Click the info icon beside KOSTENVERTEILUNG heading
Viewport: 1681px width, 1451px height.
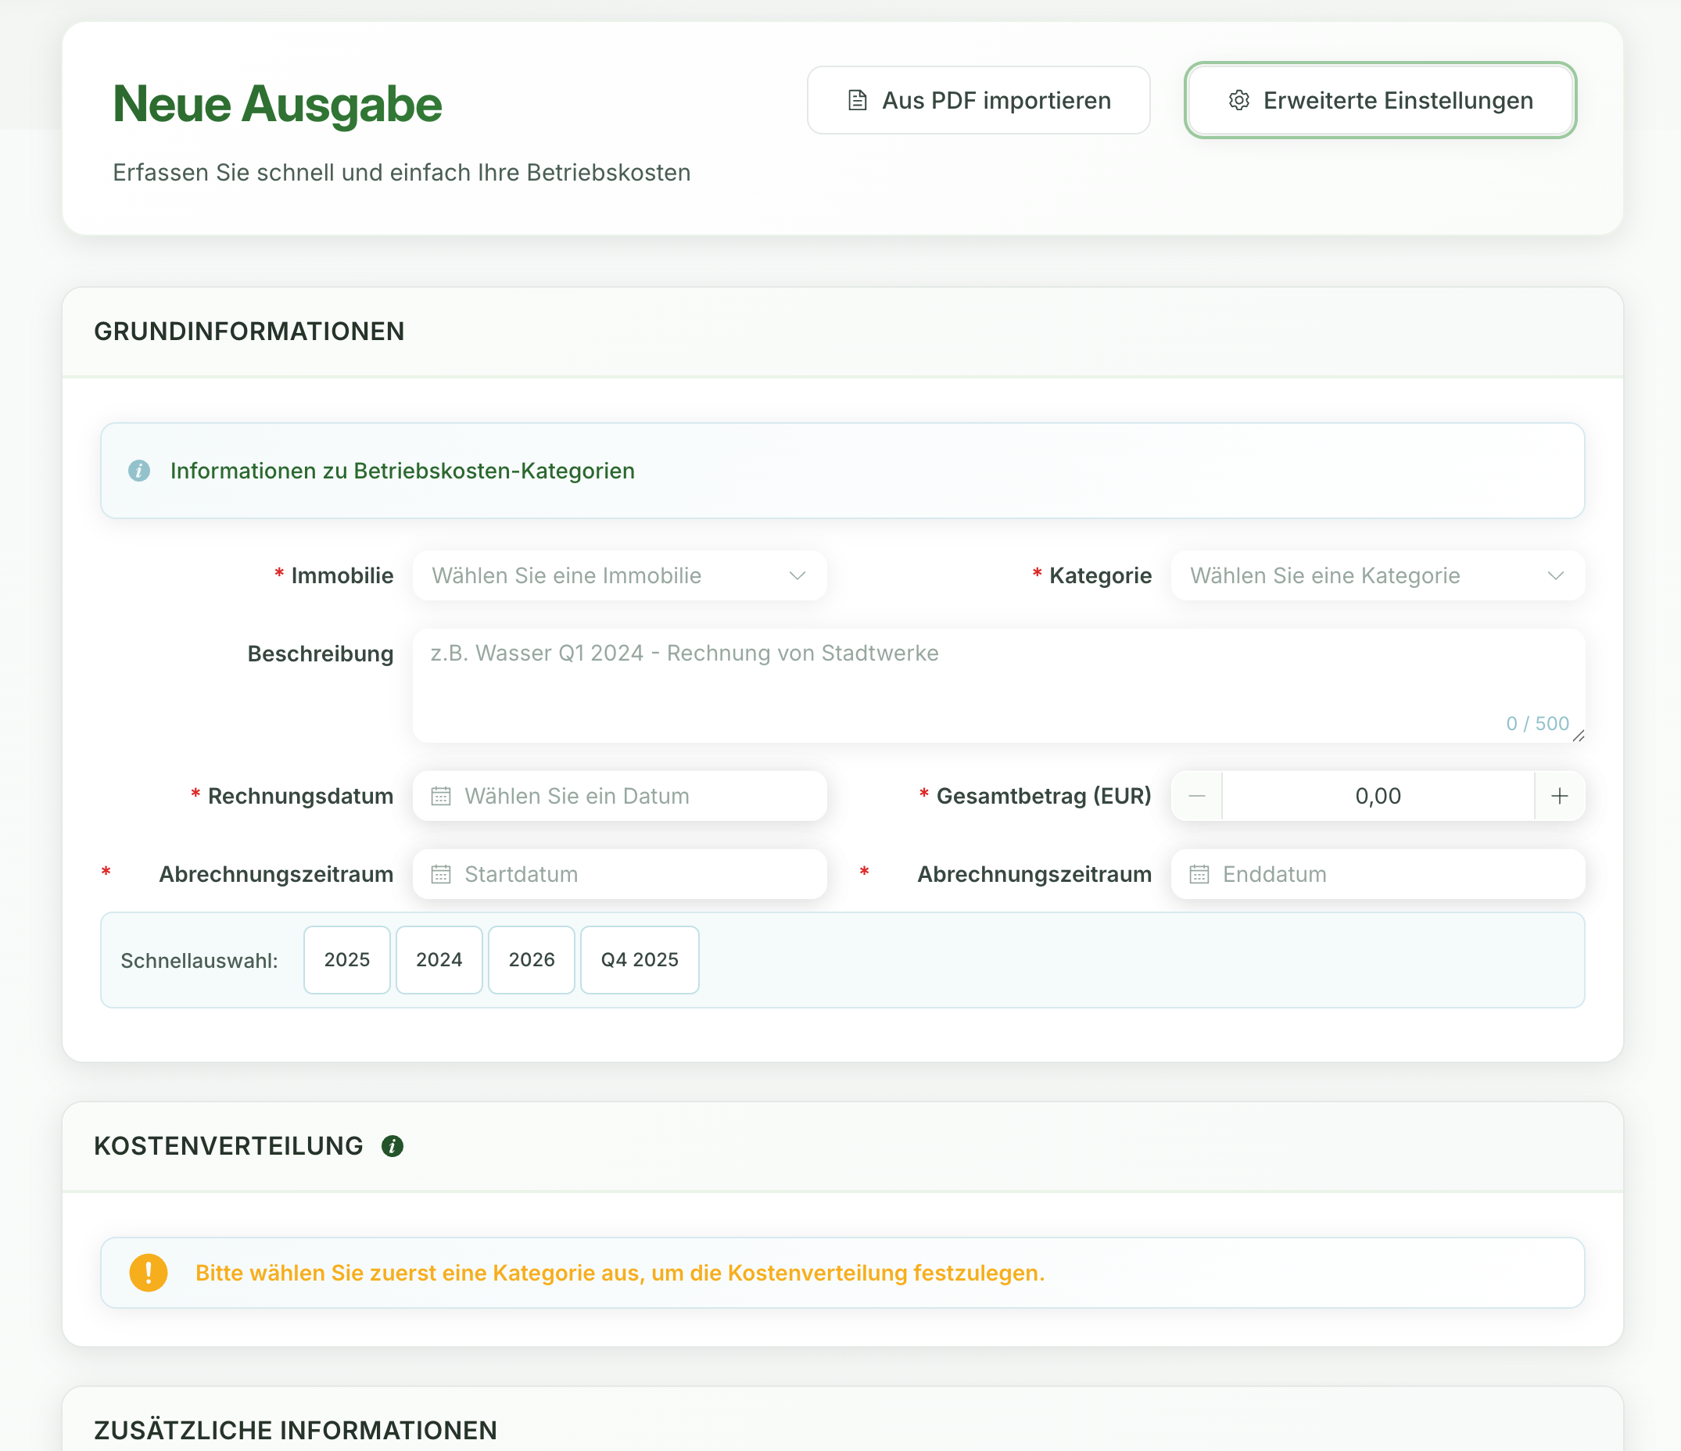[x=392, y=1145]
